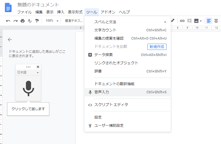Click the redo arrow in toolbar
Screen dimensions: 221x144
coord(15,21)
